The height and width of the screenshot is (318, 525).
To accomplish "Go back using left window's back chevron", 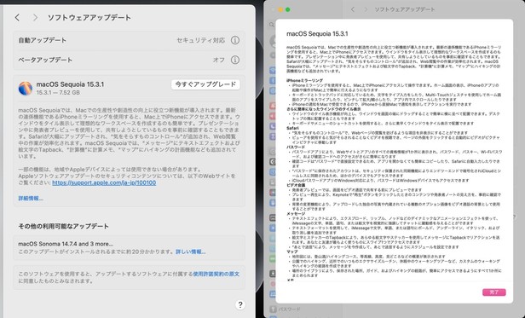I will (17, 18).
